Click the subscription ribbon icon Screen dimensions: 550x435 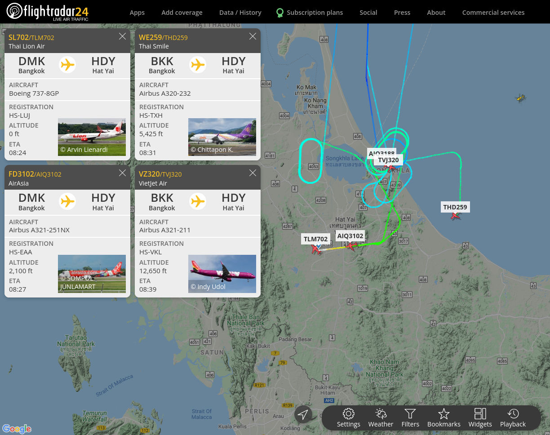click(280, 13)
